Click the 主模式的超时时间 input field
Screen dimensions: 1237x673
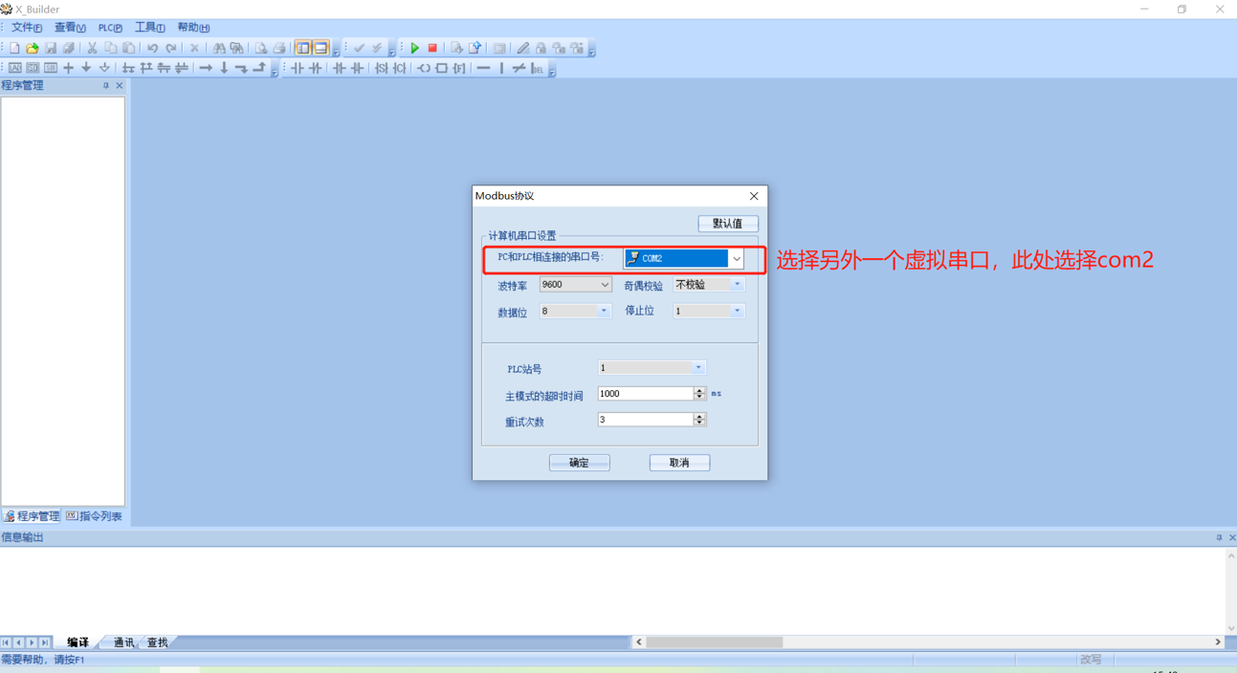coord(646,394)
